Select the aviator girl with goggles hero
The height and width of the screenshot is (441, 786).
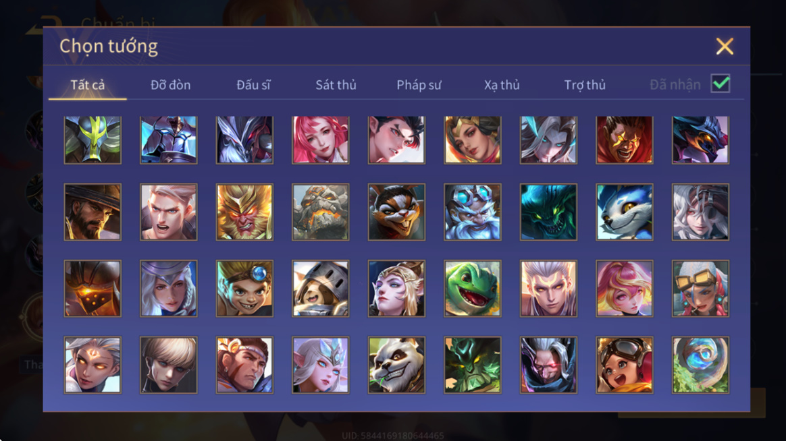tap(624, 365)
